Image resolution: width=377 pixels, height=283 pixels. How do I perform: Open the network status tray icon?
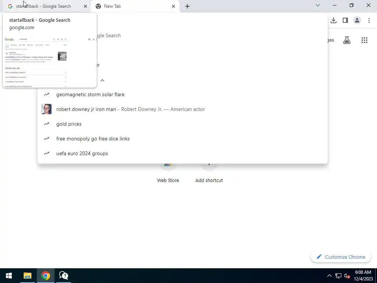338,276
